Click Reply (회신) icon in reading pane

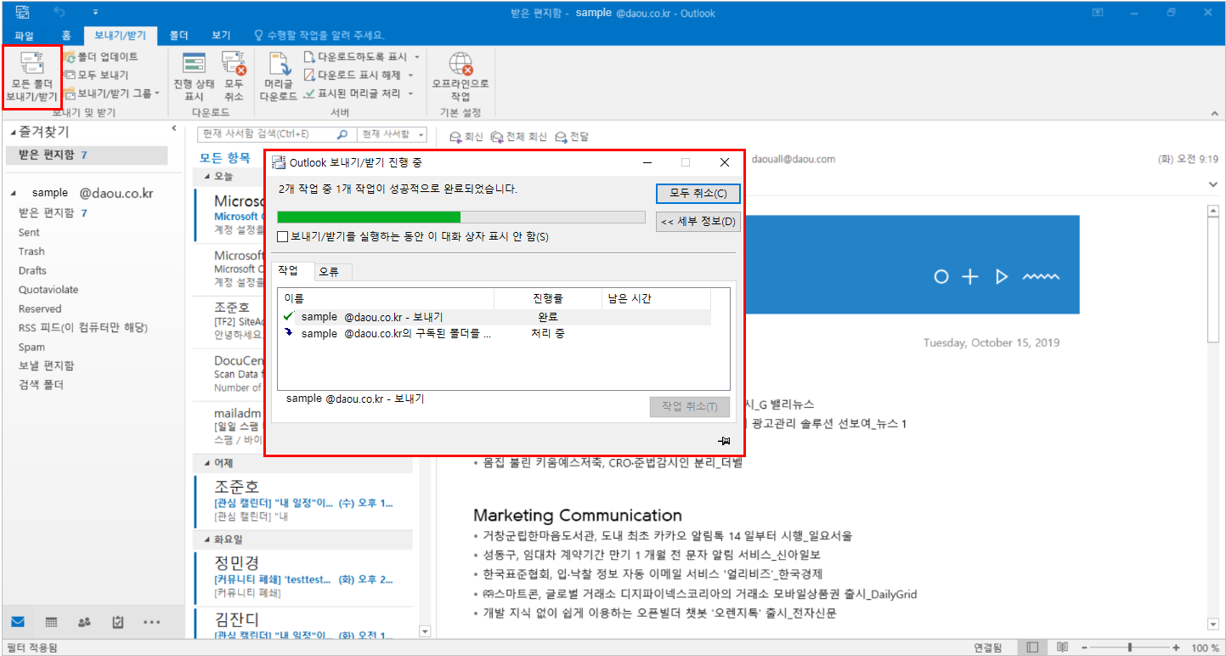[x=455, y=137]
